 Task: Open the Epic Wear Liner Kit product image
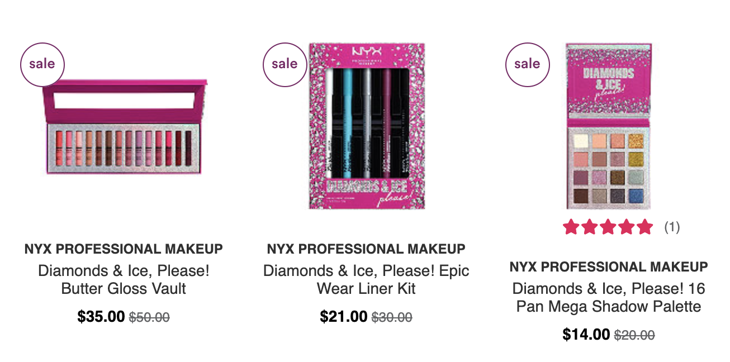[367, 126]
